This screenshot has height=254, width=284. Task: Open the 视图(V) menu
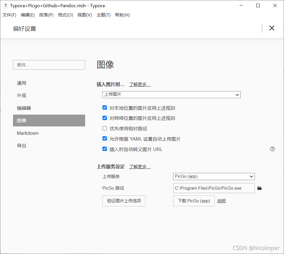pyautogui.click(x=85, y=15)
